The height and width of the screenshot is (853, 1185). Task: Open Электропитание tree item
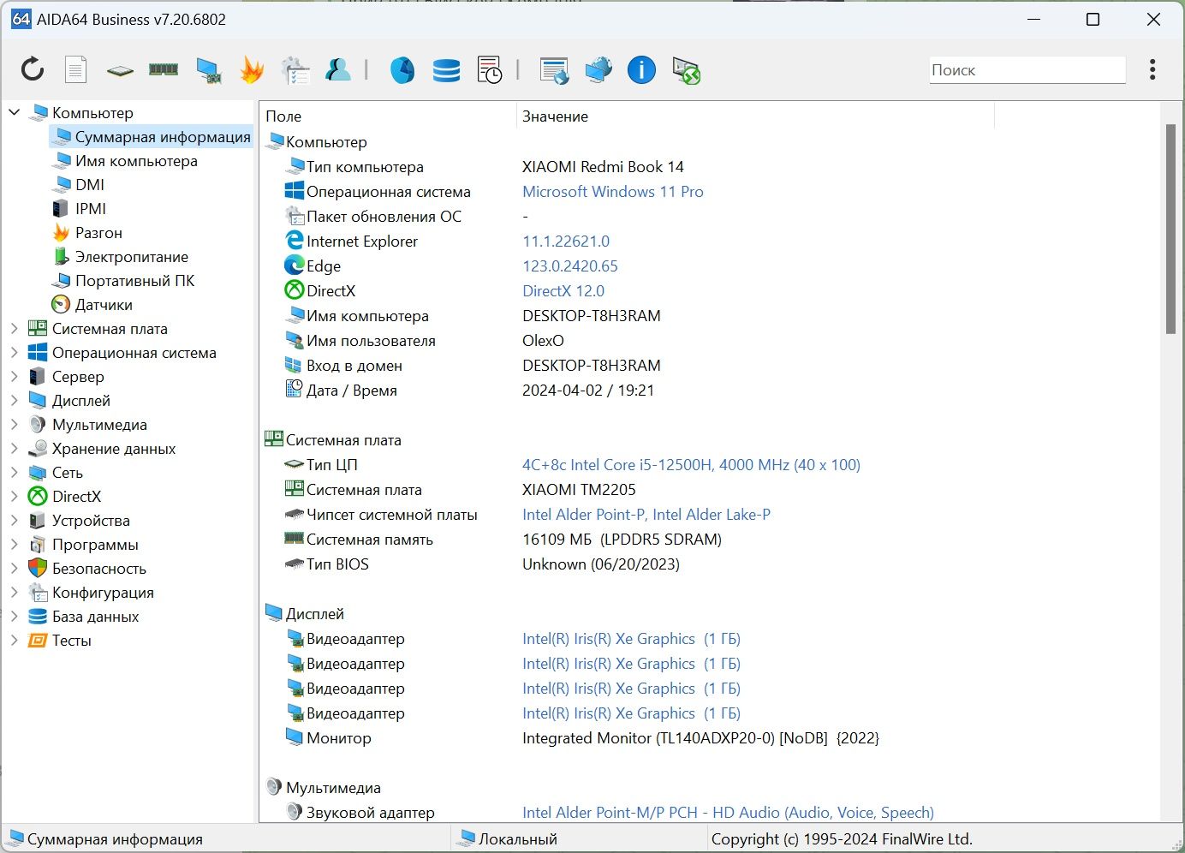(121, 257)
